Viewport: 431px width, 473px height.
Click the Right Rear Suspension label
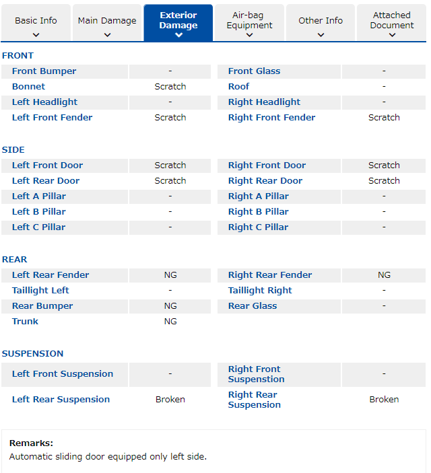coord(254,400)
